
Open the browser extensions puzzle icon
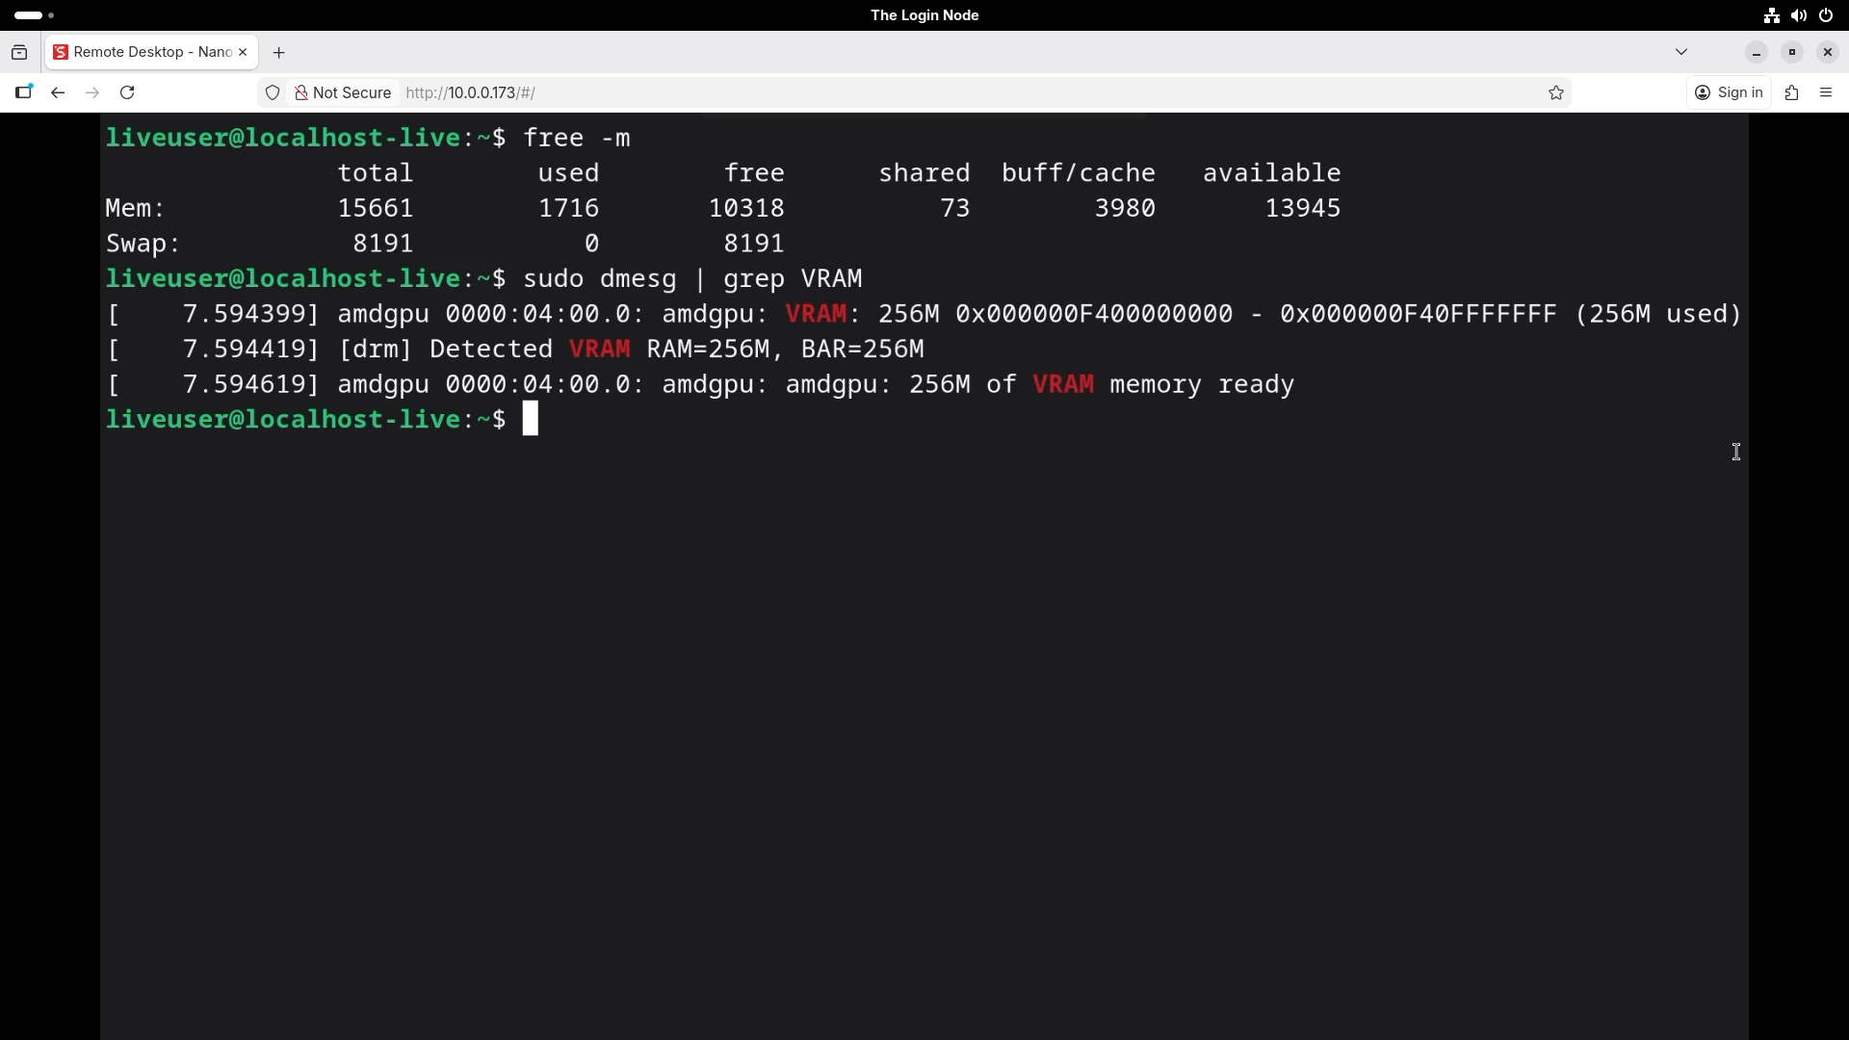pos(1792,92)
